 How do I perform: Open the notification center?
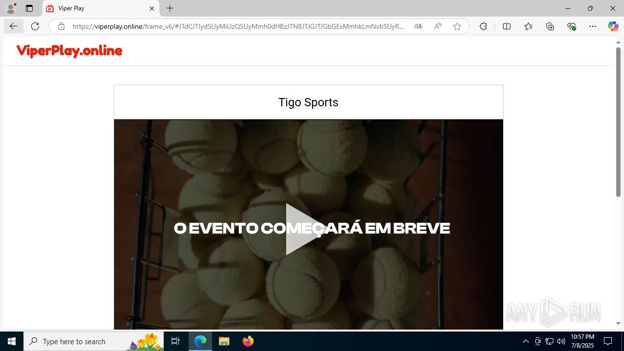(x=608, y=341)
